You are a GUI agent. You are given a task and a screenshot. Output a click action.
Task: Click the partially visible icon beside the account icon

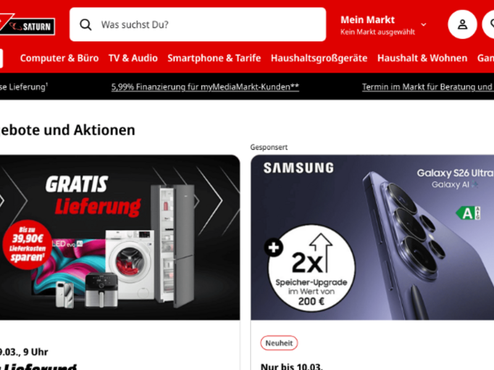[x=488, y=25]
